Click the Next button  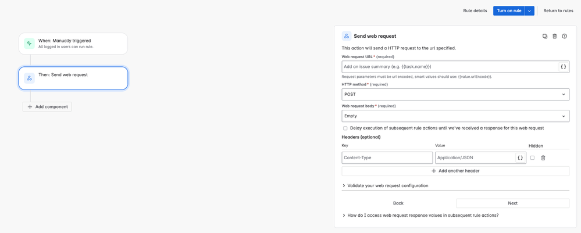512,203
